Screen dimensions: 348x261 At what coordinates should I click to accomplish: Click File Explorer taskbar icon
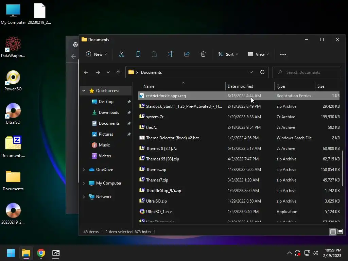coord(26,253)
